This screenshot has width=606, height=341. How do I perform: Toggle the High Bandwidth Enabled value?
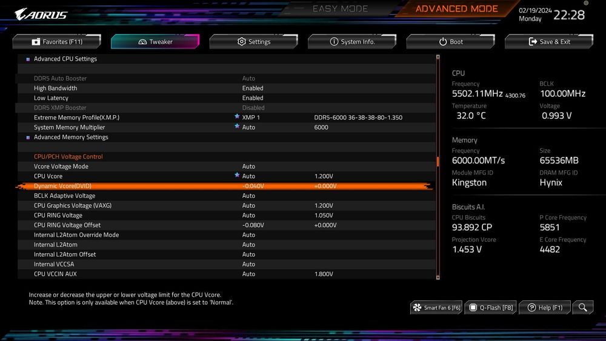253,88
